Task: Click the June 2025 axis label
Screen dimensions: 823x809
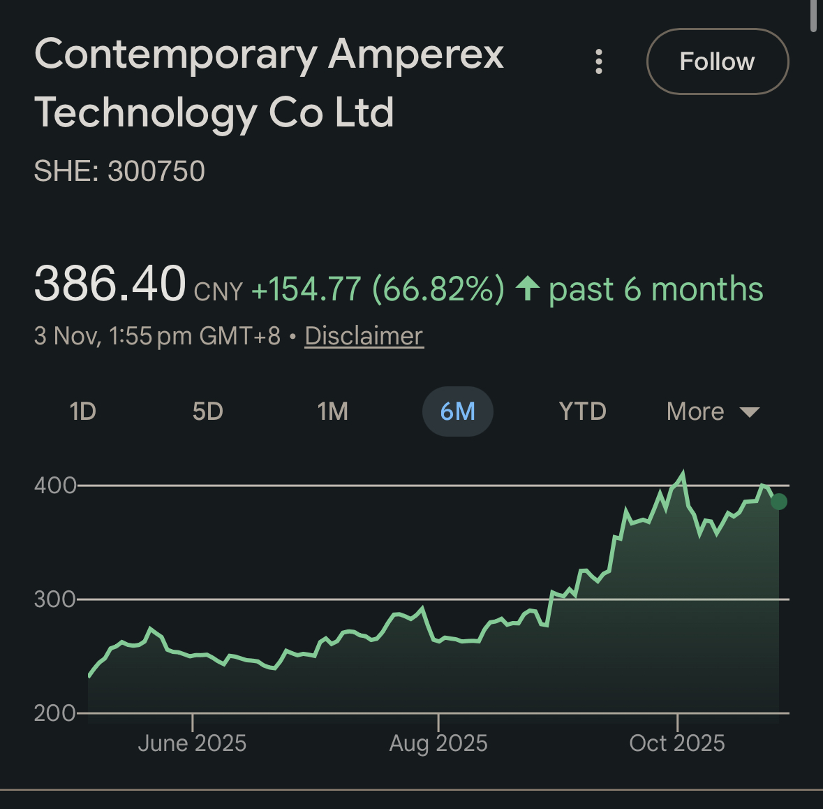Action: pyautogui.click(x=192, y=743)
